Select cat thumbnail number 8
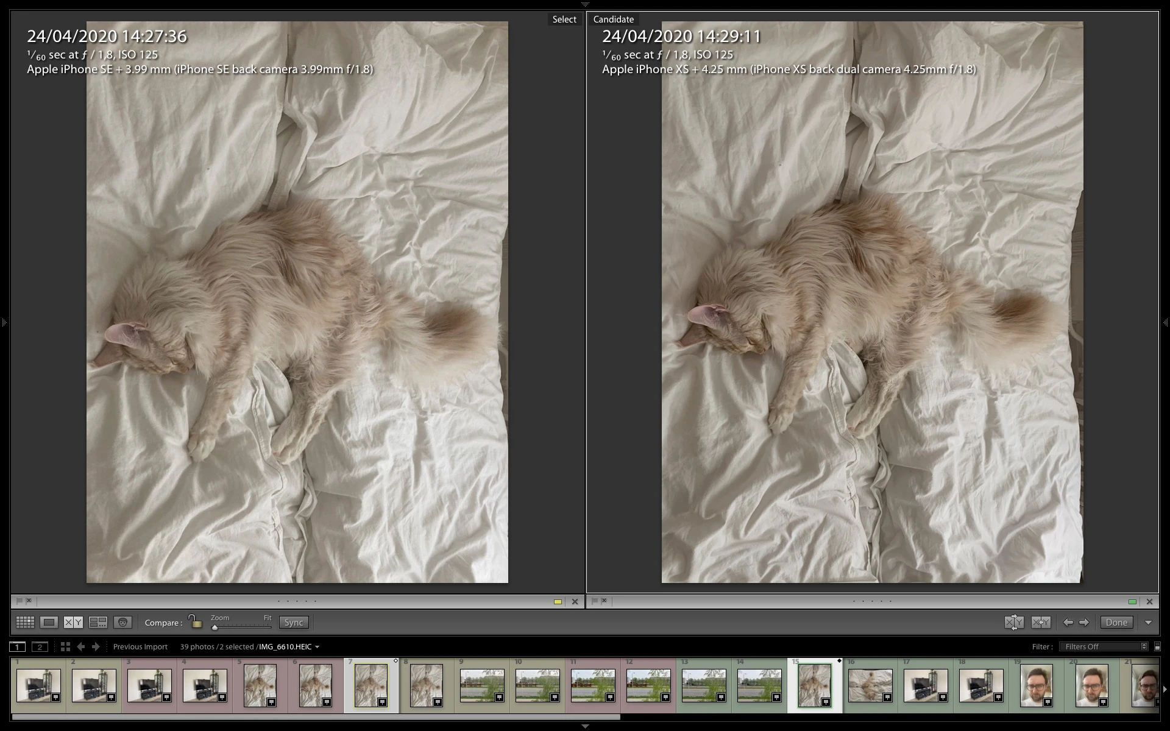 tap(427, 685)
